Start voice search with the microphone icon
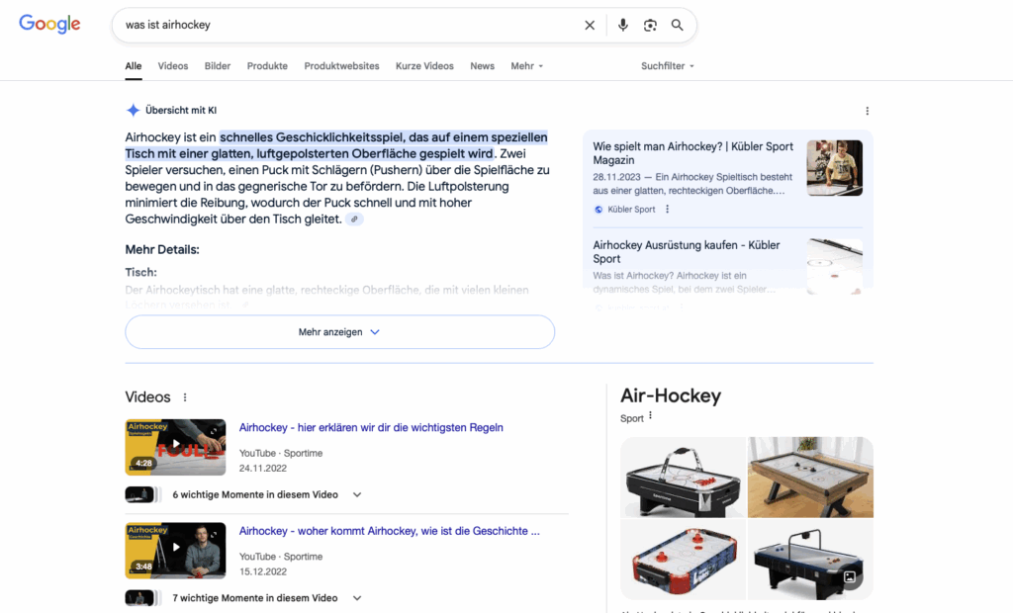 623,25
